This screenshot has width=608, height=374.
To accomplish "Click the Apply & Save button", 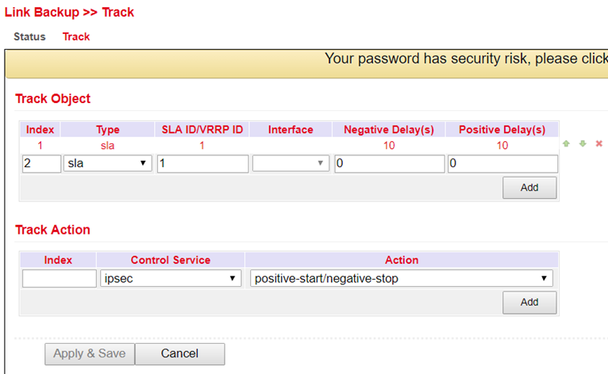I will pos(90,354).
